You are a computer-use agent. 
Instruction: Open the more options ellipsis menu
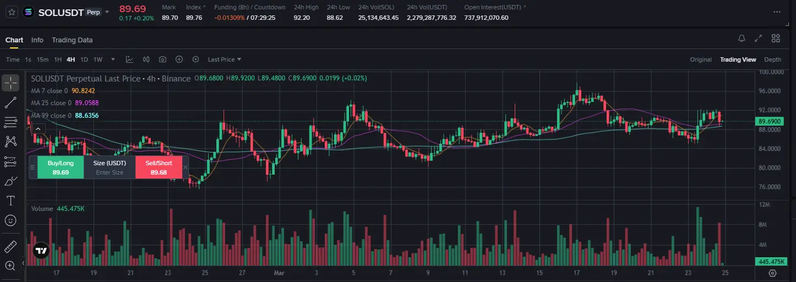coord(777,12)
